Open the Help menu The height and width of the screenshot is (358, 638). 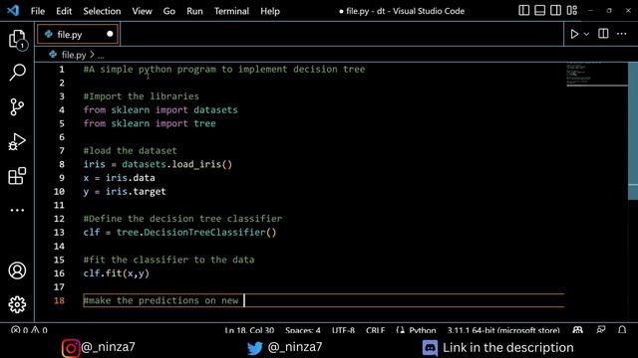(270, 11)
